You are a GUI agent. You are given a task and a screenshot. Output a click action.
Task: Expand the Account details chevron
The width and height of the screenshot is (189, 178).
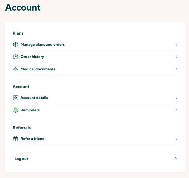click(x=177, y=98)
